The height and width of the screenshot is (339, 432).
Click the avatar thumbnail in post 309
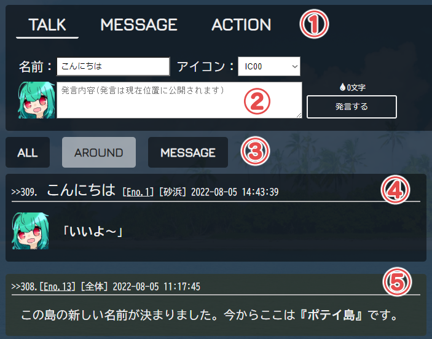pos(30,231)
